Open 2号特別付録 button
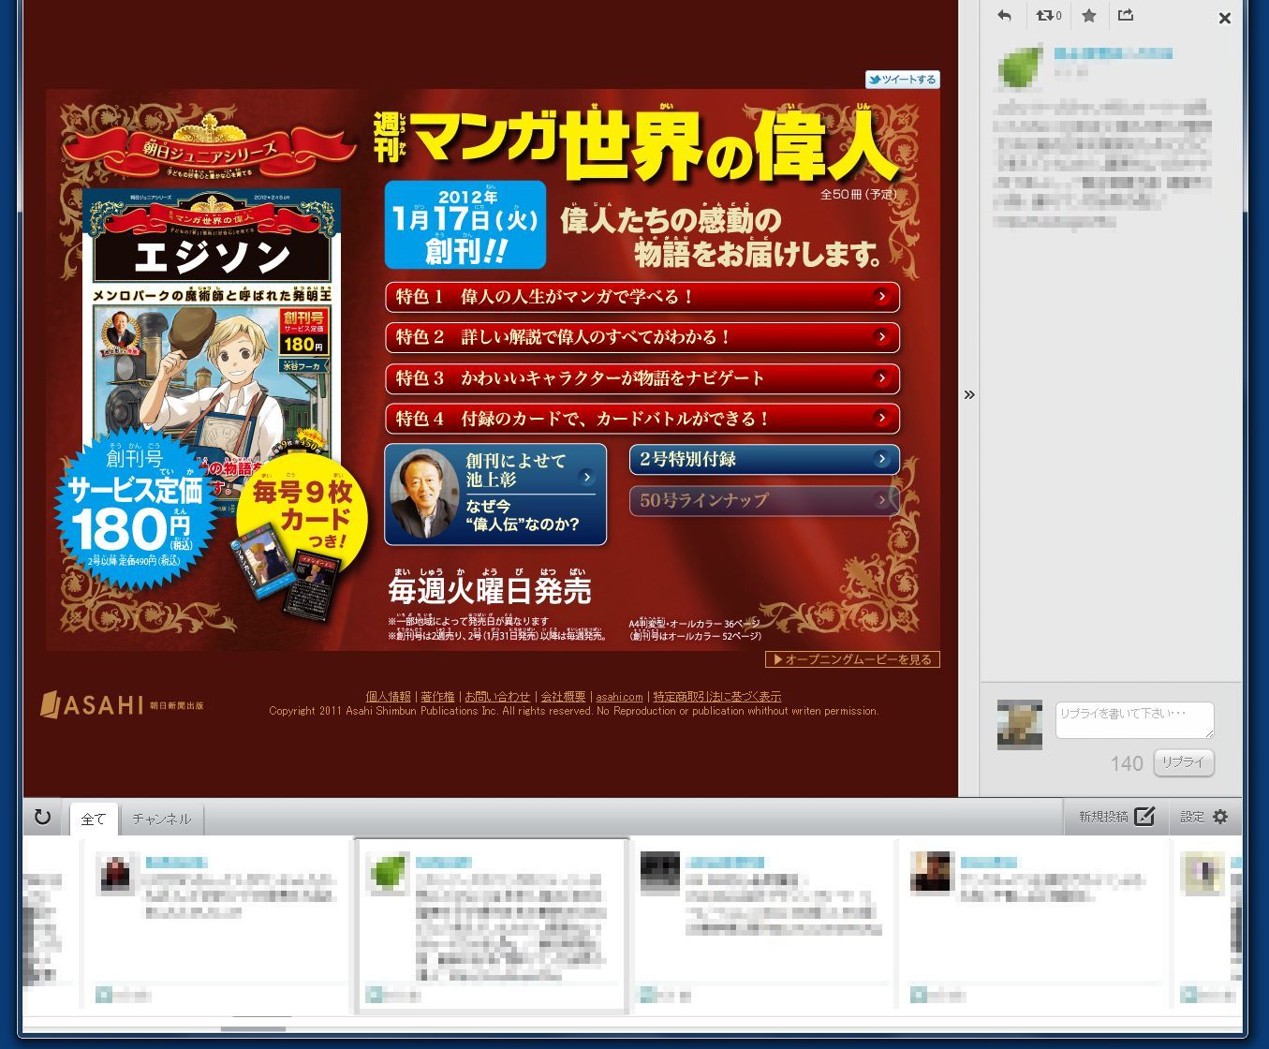 click(x=764, y=459)
